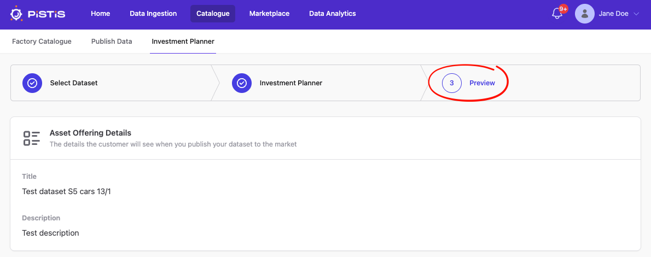The width and height of the screenshot is (651, 257).
Task: Open the Data Ingestion menu
Action: point(153,14)
